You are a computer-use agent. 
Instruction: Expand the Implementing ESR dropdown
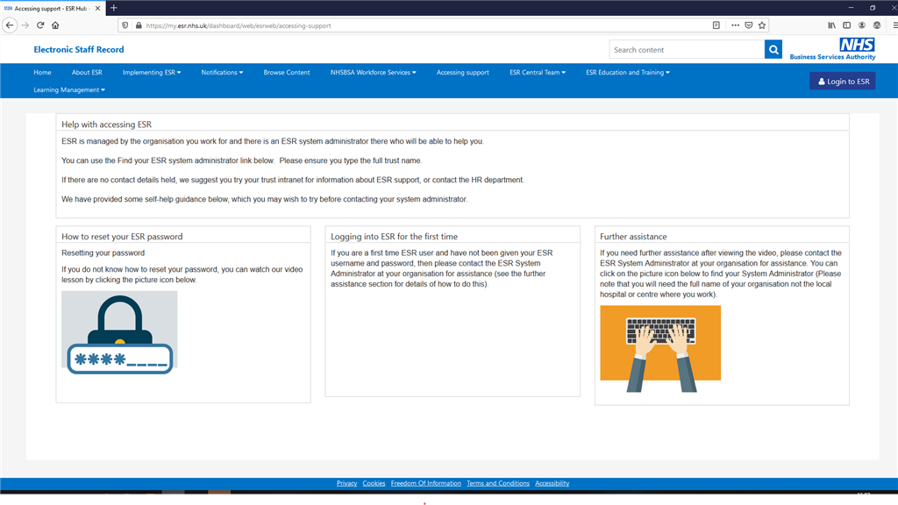click(x=152, y=73)
